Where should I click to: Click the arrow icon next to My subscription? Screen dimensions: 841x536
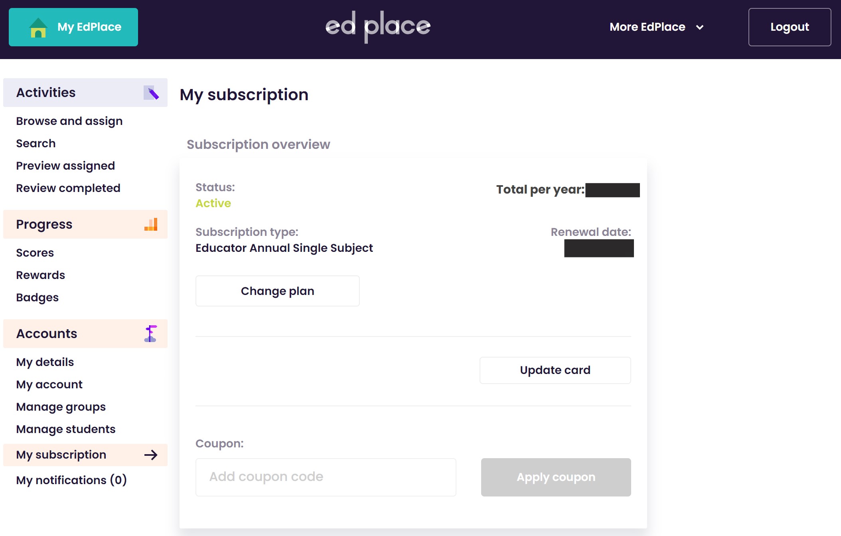pos(151,455)
